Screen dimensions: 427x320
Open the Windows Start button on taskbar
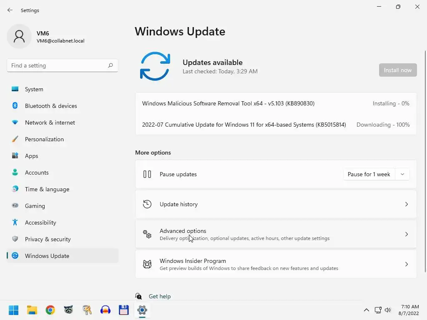[x=13, y=310]
